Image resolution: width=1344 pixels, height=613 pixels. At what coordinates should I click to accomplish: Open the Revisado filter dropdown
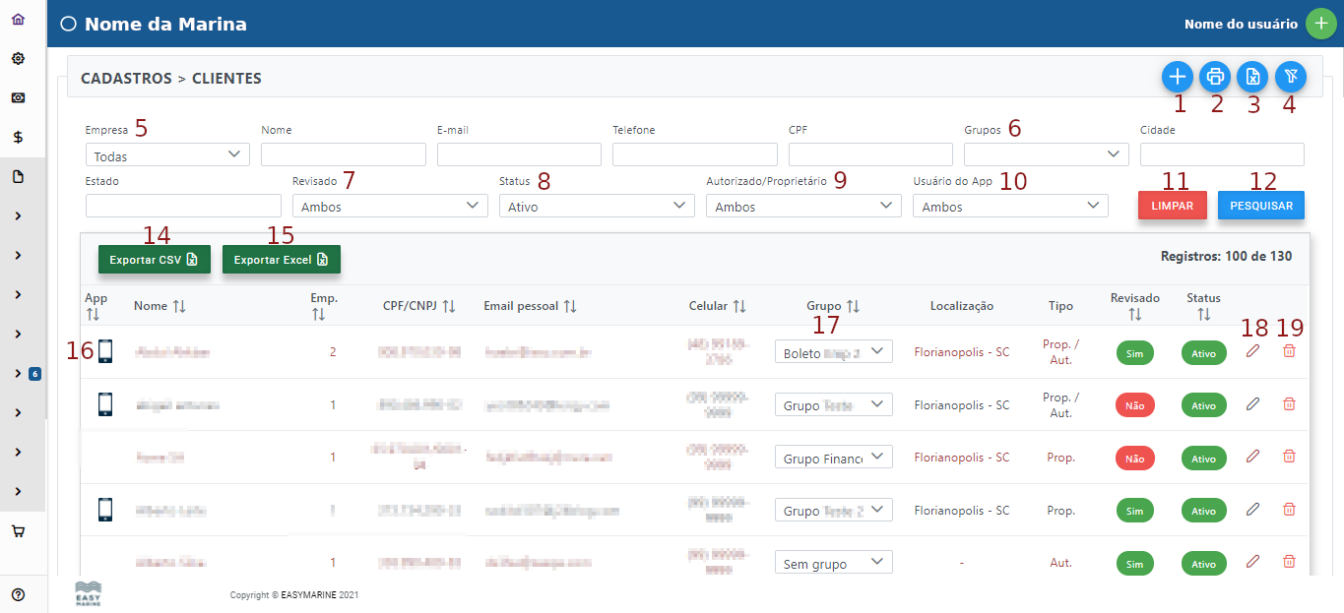(x=389, y=206)
